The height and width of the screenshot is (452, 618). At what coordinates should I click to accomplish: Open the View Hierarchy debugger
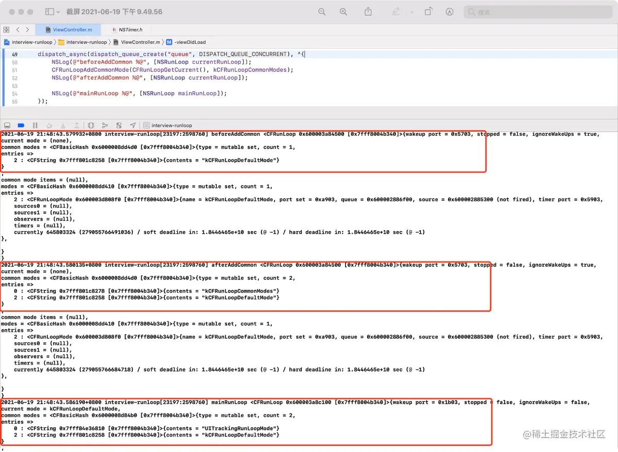click(91, 125)
